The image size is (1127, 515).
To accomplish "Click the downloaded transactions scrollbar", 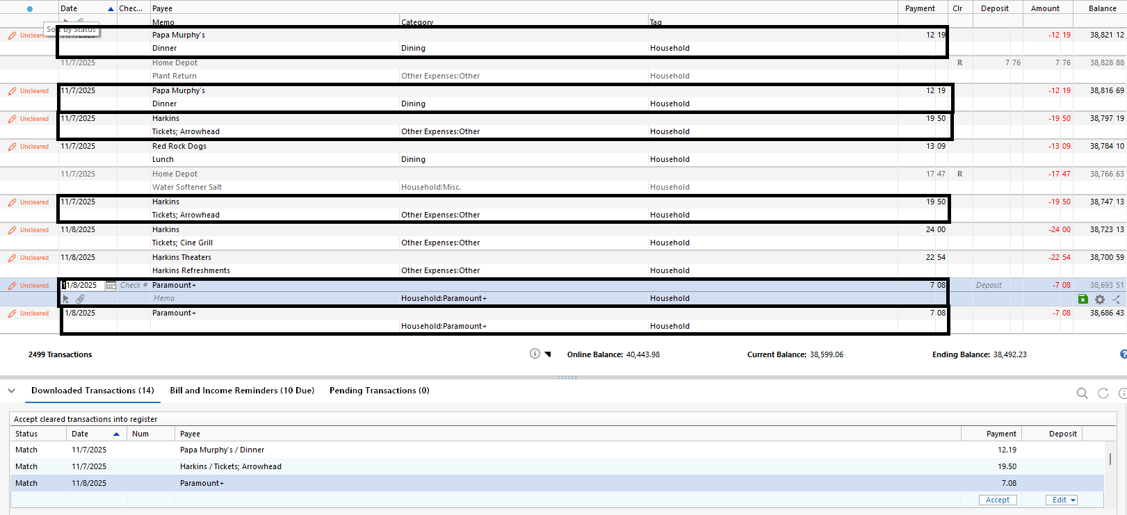I will tap(1110, 459).
